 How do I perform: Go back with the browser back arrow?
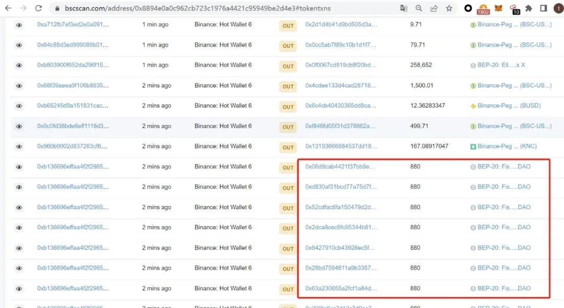(8, 8)
